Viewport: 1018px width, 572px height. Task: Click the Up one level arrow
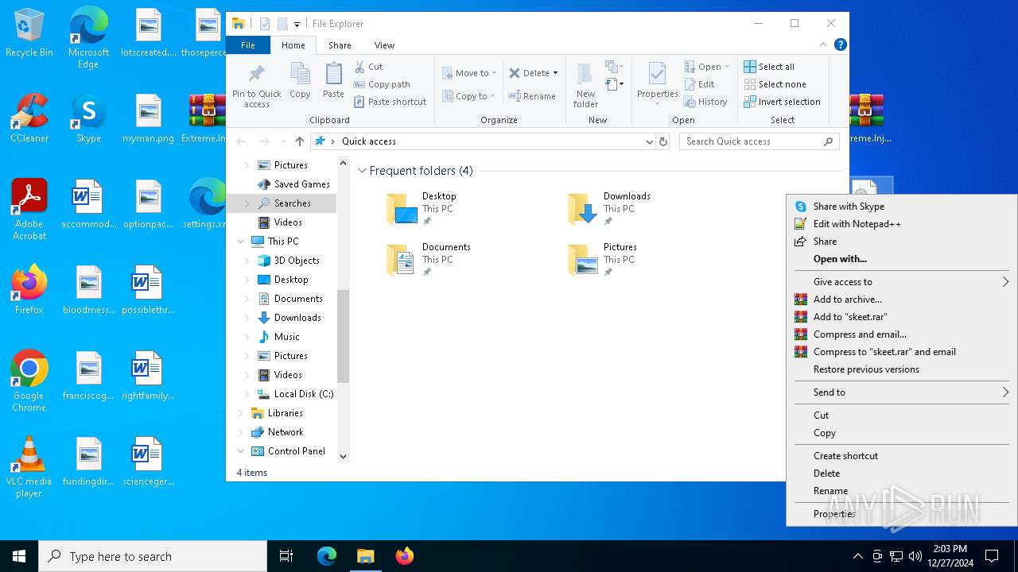(x=299, y=141)
